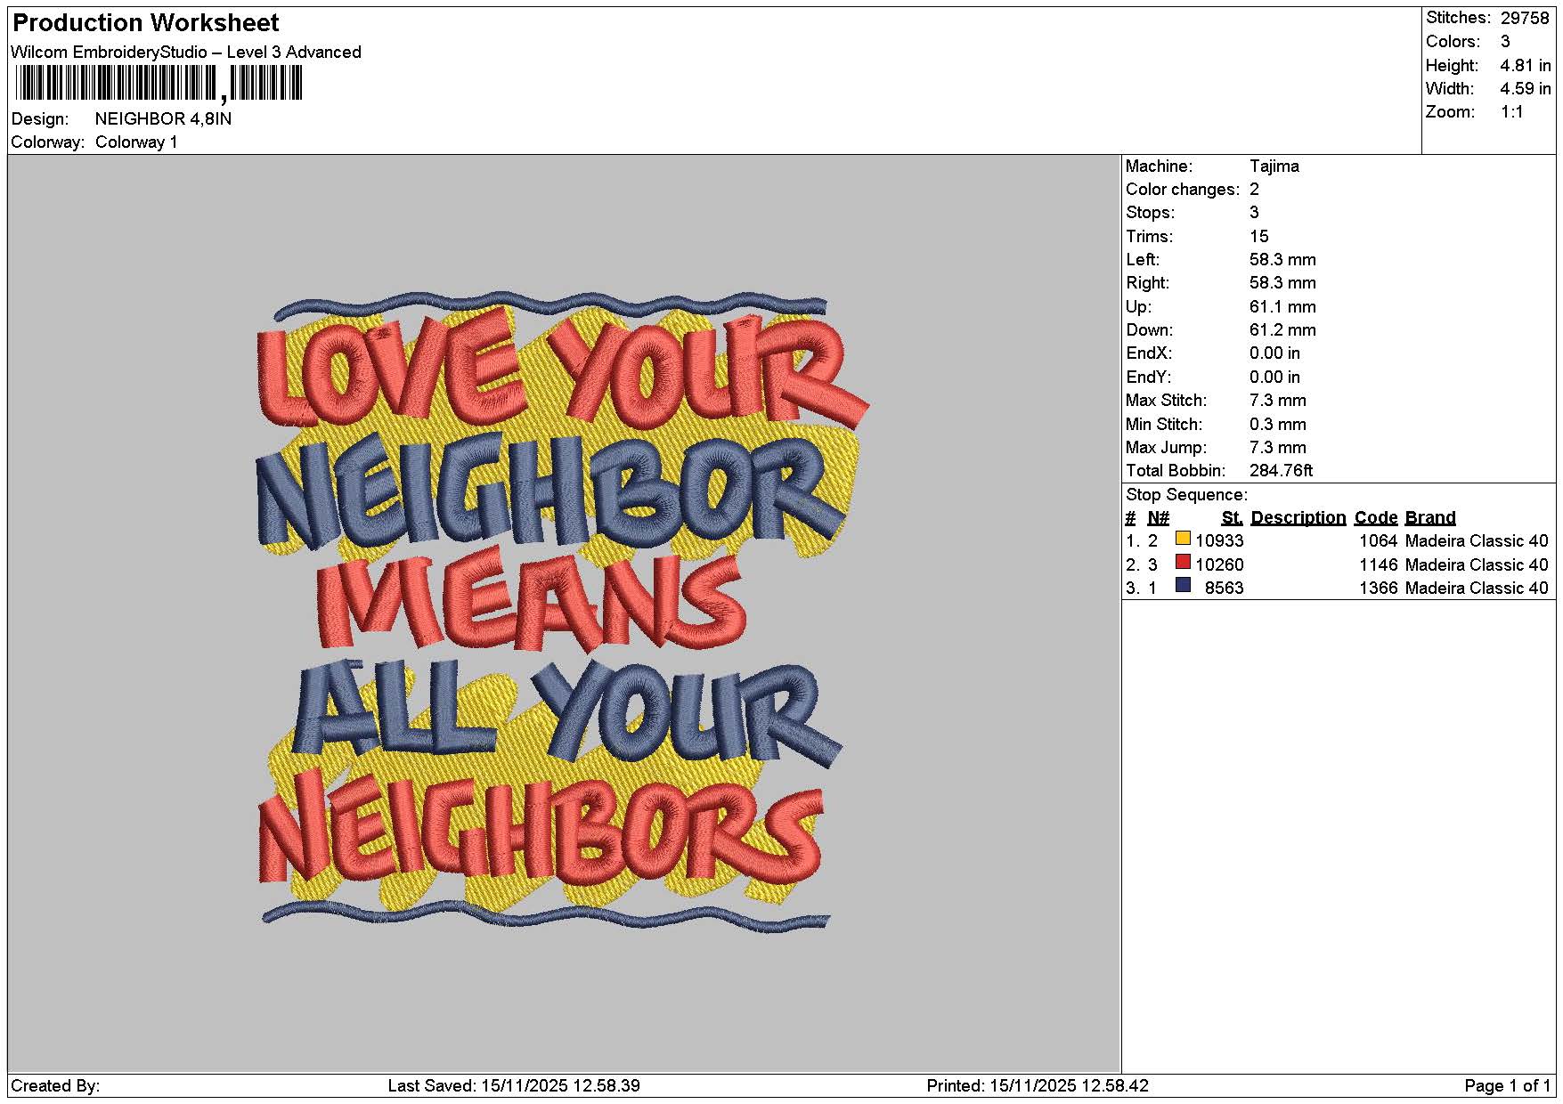Click thread code '1064' in stop sequence
Image resolution: width=1563 pixels, height=1104 pixels.
pos(1378,541)
